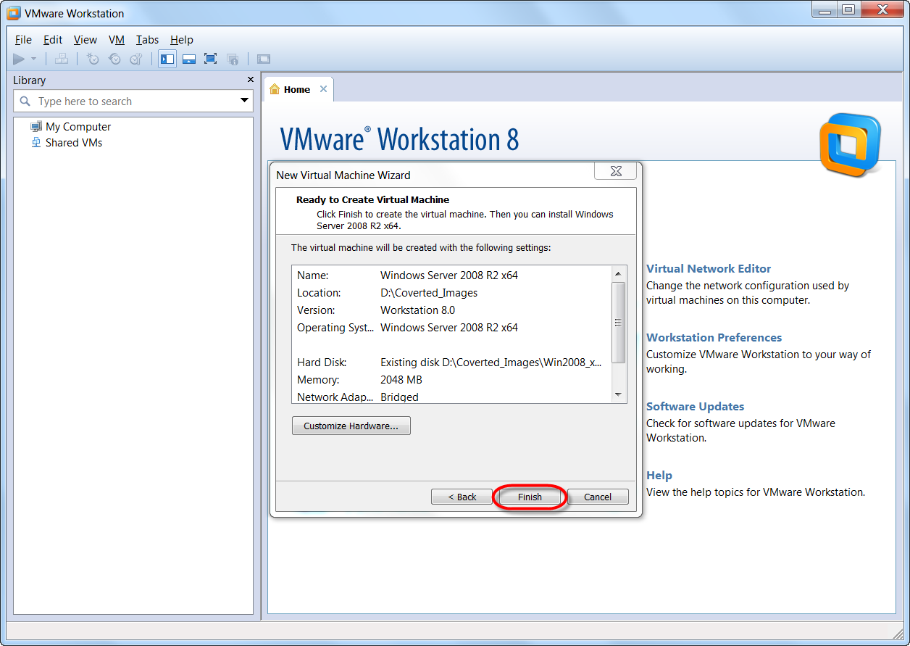
Task: Open the View menu
Action: pyautogui.click(x=85, y=40)
